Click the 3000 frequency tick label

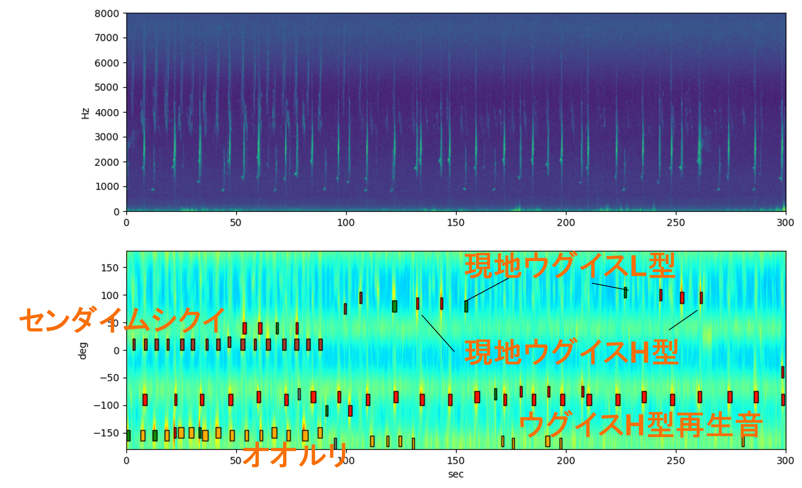[x=107, y=137]
